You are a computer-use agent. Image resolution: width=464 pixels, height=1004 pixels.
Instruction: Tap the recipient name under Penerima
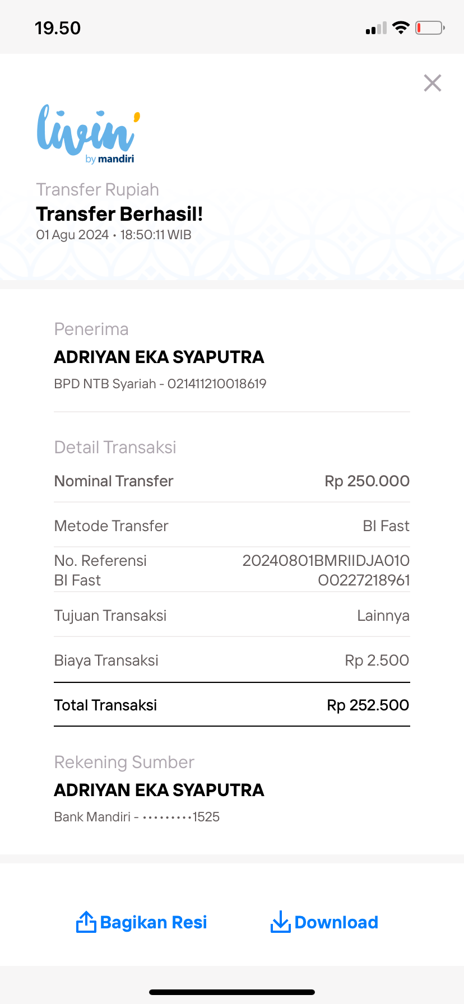click(x=159, y=357)
